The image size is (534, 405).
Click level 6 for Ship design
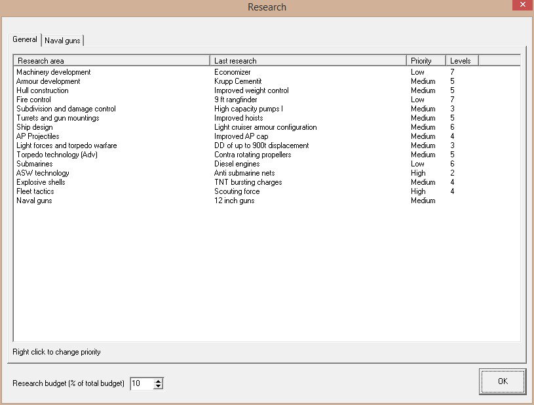click(x=452, y=127)
